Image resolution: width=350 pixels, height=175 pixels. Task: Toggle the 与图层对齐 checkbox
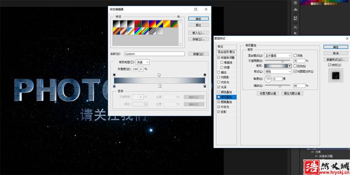point(295,72)
